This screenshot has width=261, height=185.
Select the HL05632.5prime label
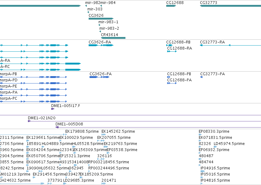coord(54,168)
